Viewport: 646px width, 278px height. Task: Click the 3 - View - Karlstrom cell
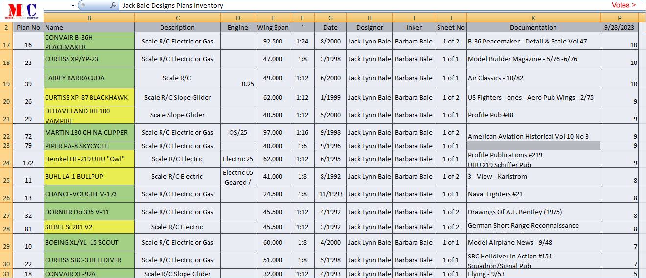tap(533, 176)
